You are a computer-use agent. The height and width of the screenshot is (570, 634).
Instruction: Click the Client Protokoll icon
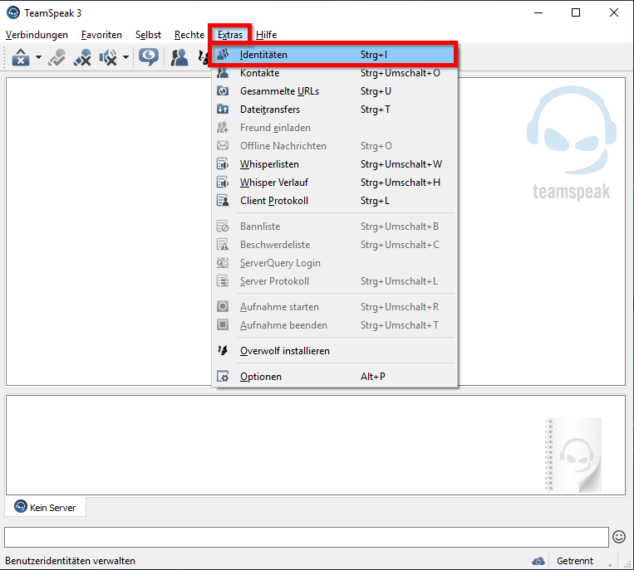[223, 201]
